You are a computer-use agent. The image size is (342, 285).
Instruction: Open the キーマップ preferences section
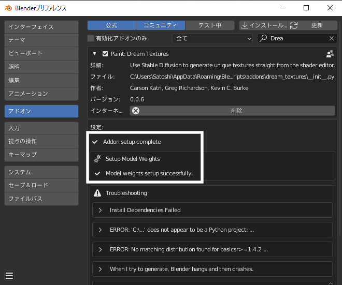[41, 155]
